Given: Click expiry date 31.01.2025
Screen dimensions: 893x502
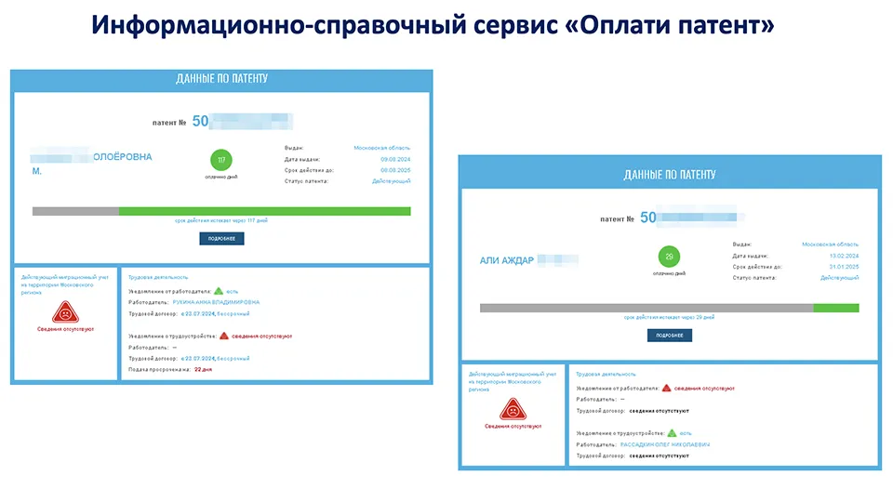Looking at the screenshot, I should pos(844,267).
